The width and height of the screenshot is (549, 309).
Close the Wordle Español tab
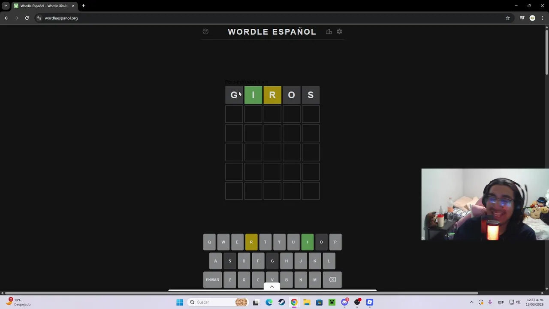tap(73, 6)
